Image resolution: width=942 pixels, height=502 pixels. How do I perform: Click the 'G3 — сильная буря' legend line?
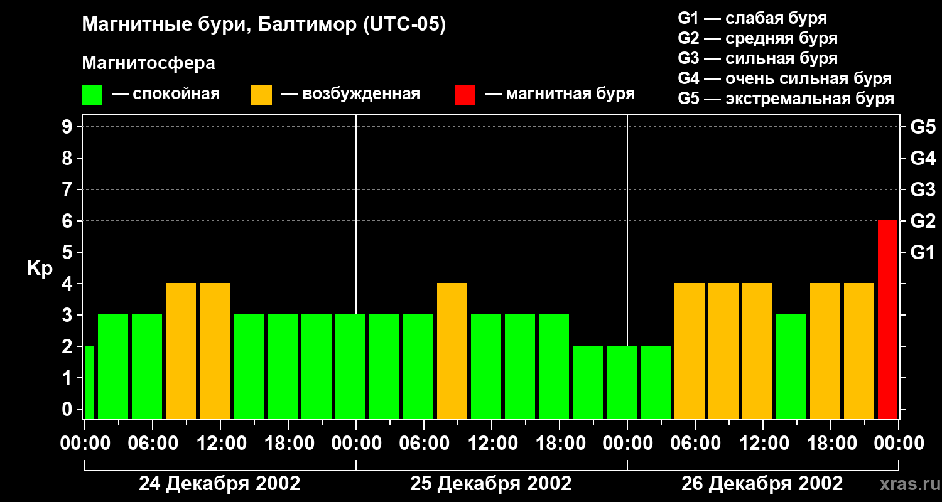[757, 59]
